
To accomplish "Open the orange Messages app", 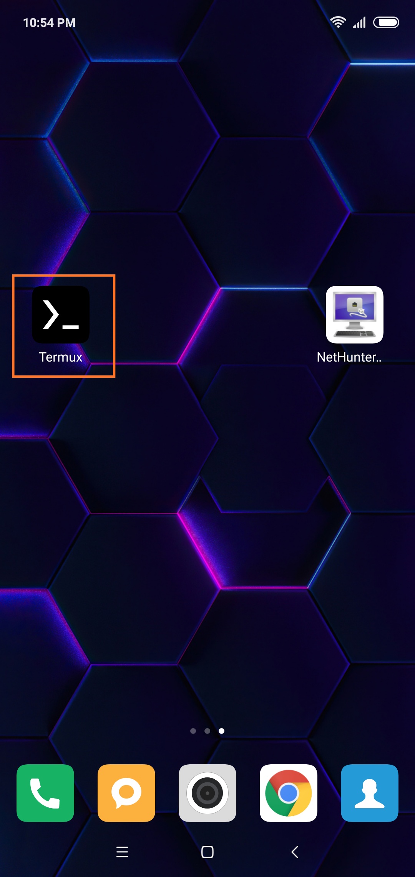I will click(126, 793).
